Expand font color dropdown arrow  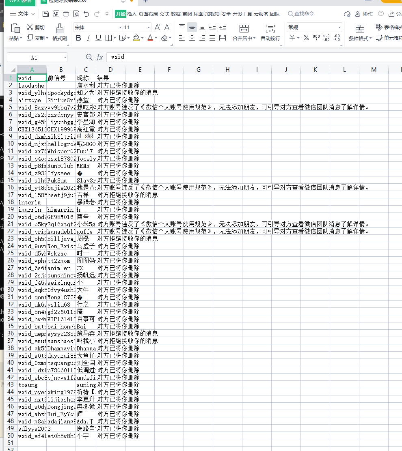[156, 38]
